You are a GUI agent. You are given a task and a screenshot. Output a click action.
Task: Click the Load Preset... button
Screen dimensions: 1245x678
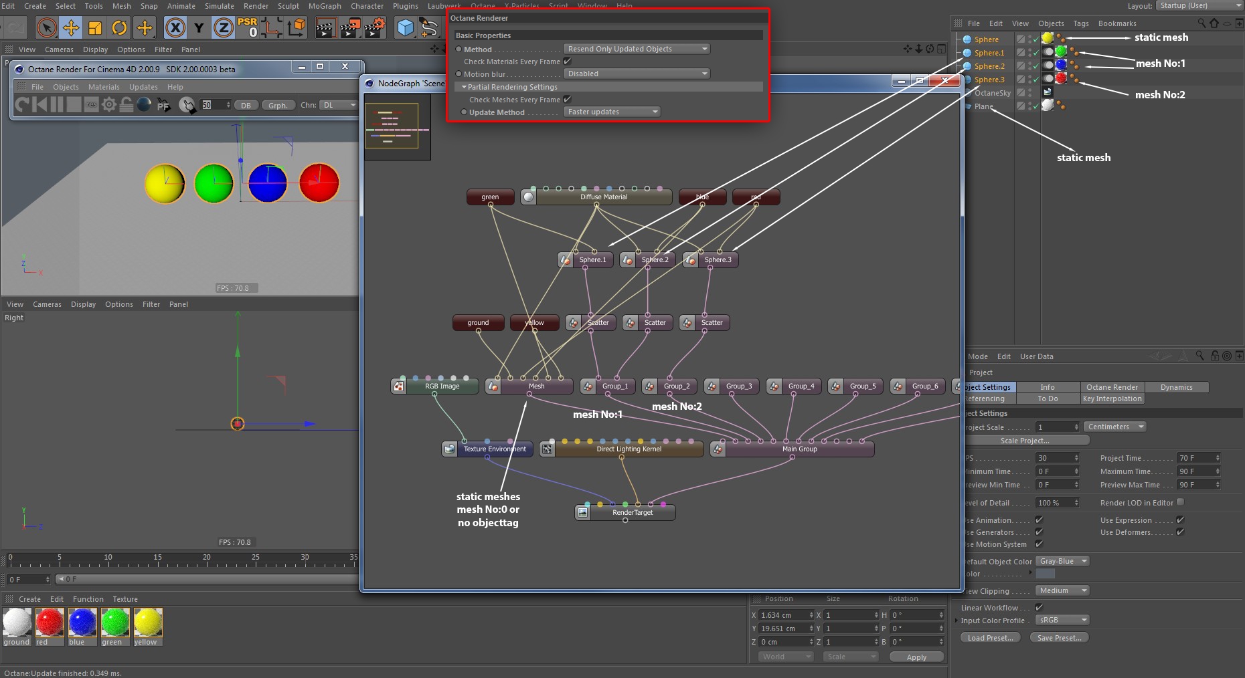[x=990, y=637]
